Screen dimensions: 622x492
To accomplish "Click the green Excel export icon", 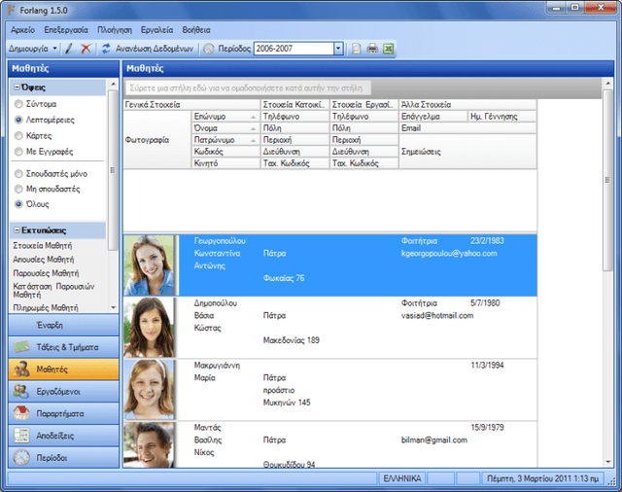I will click(389, 49).
